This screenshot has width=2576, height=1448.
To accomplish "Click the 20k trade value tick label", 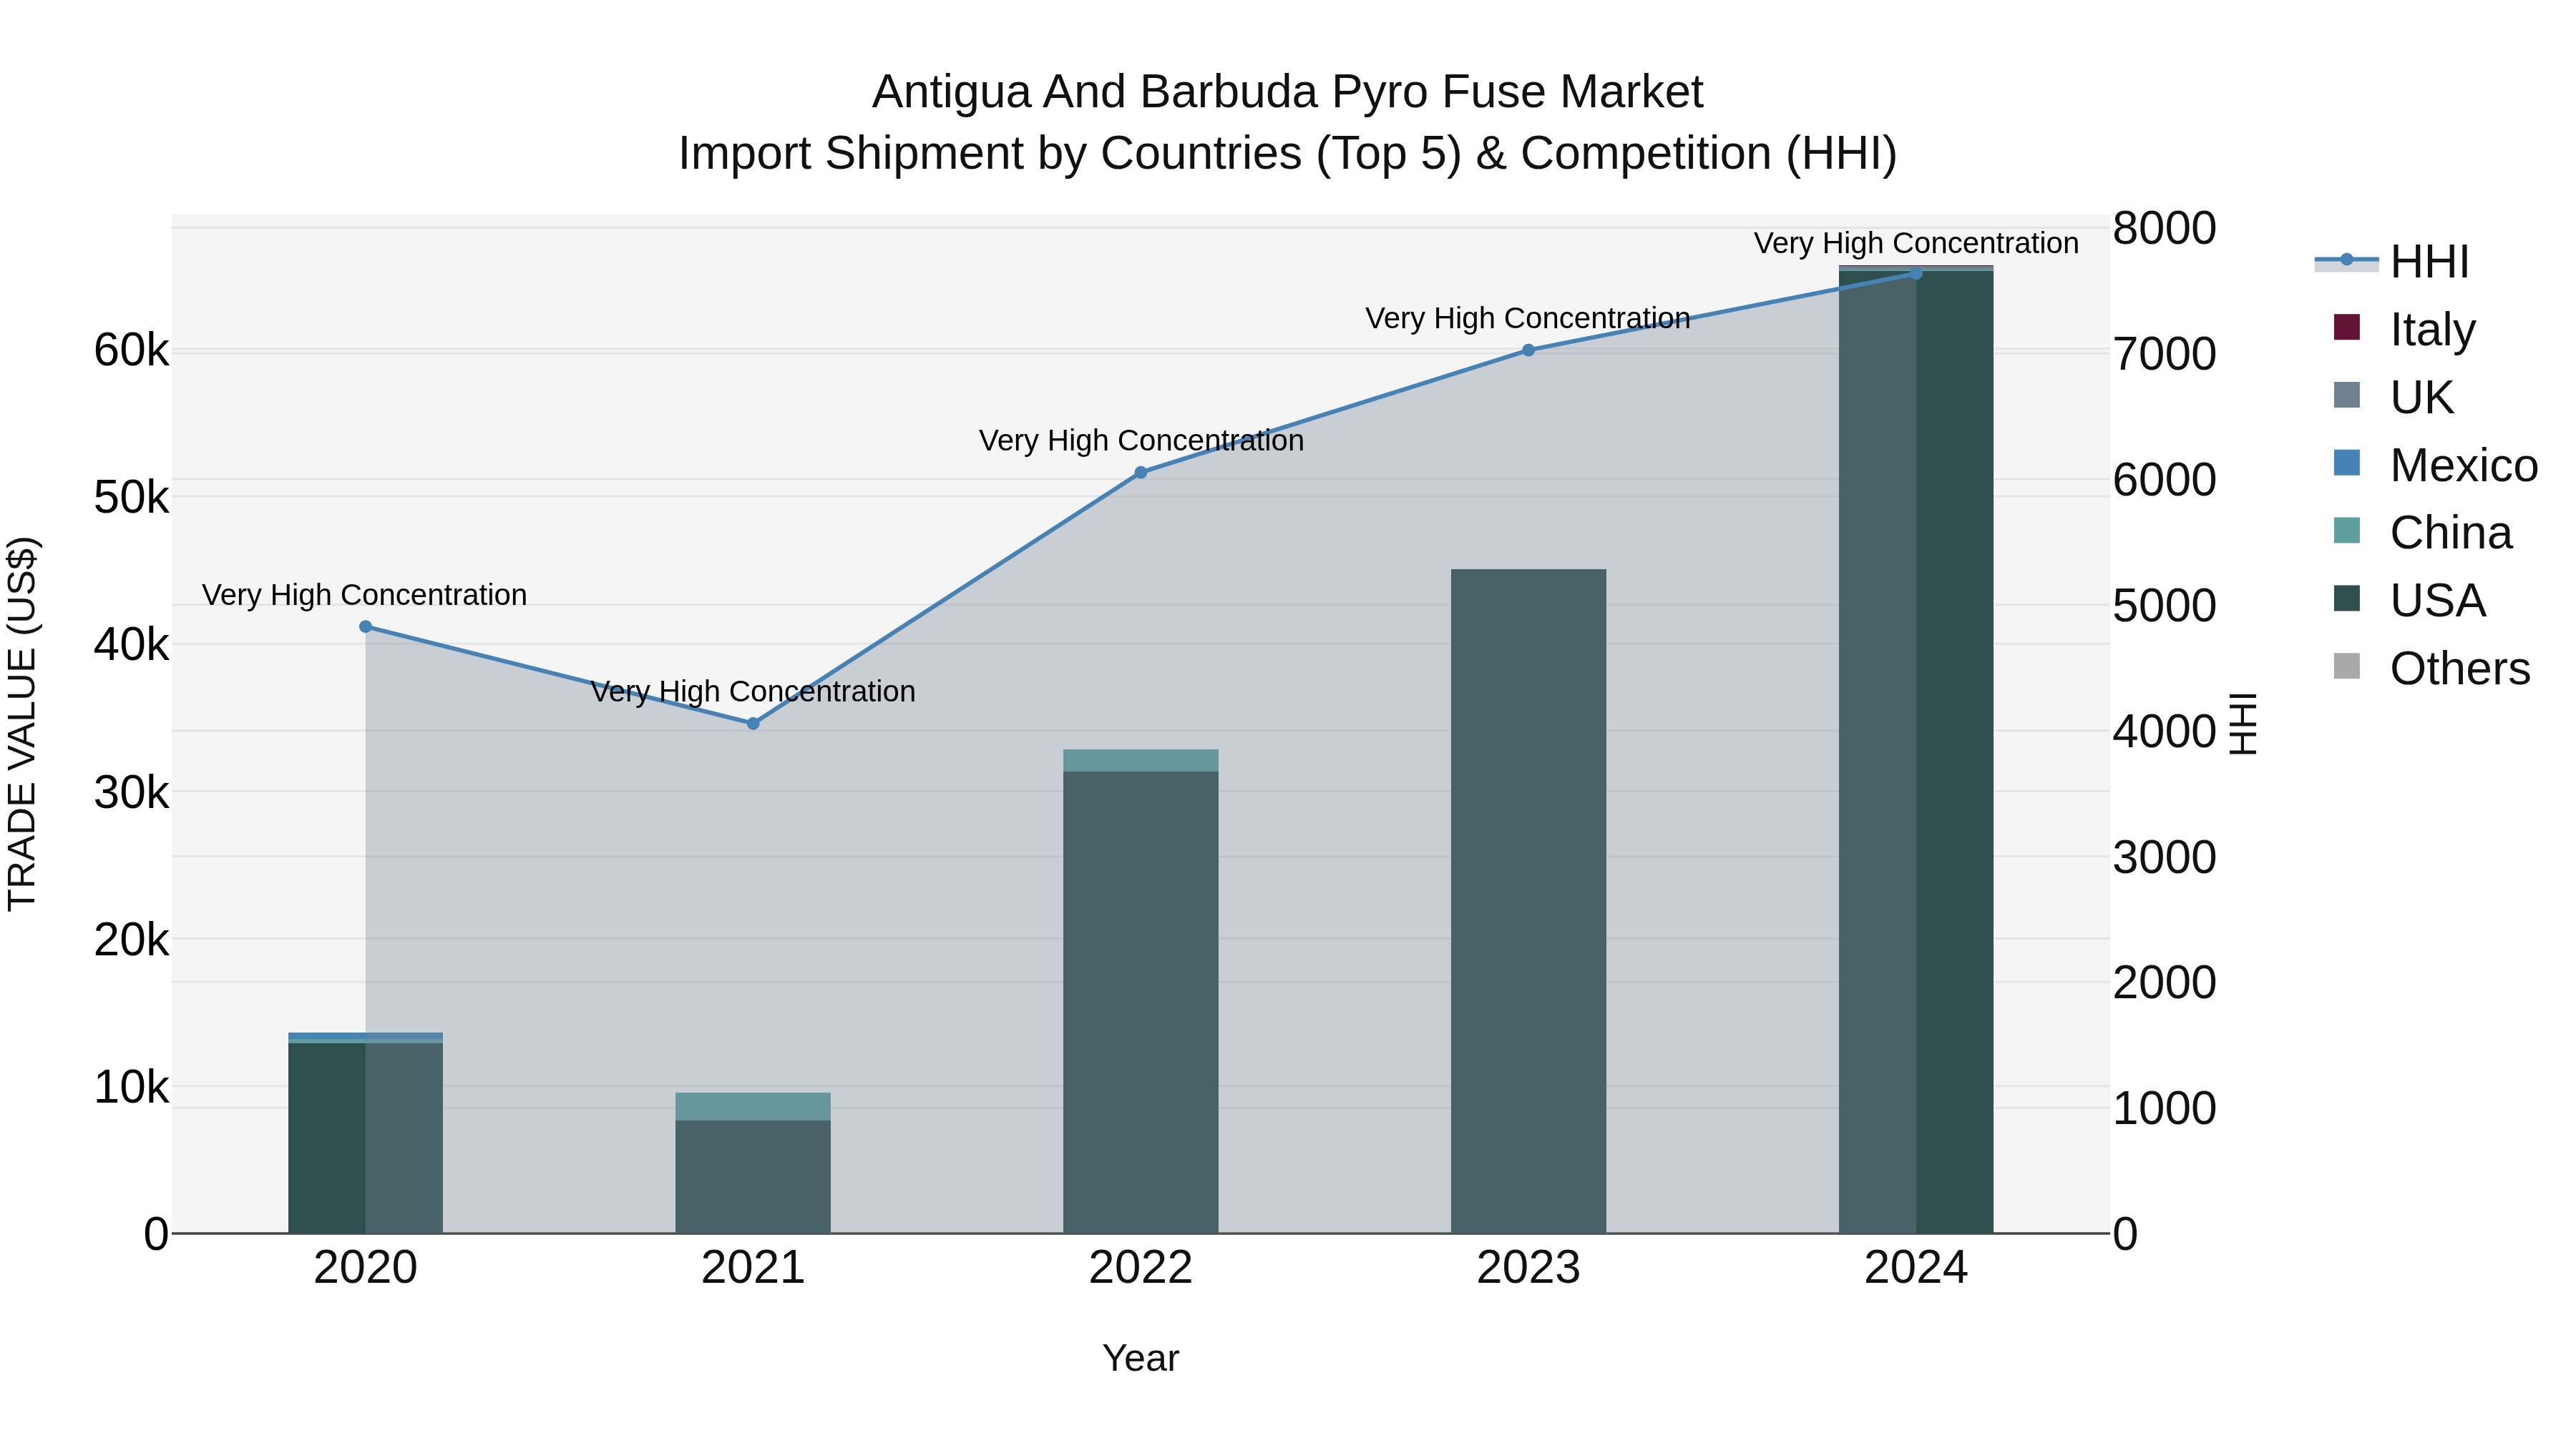I will (x=132, y=940).
